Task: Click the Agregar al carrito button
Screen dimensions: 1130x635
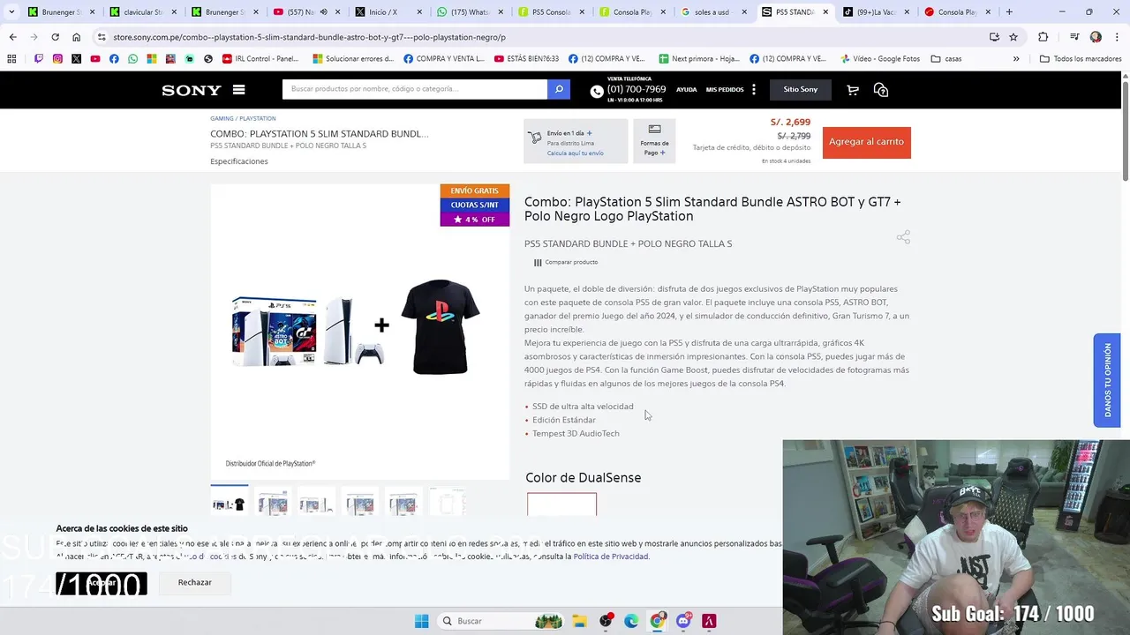Action: coord(866,142)
